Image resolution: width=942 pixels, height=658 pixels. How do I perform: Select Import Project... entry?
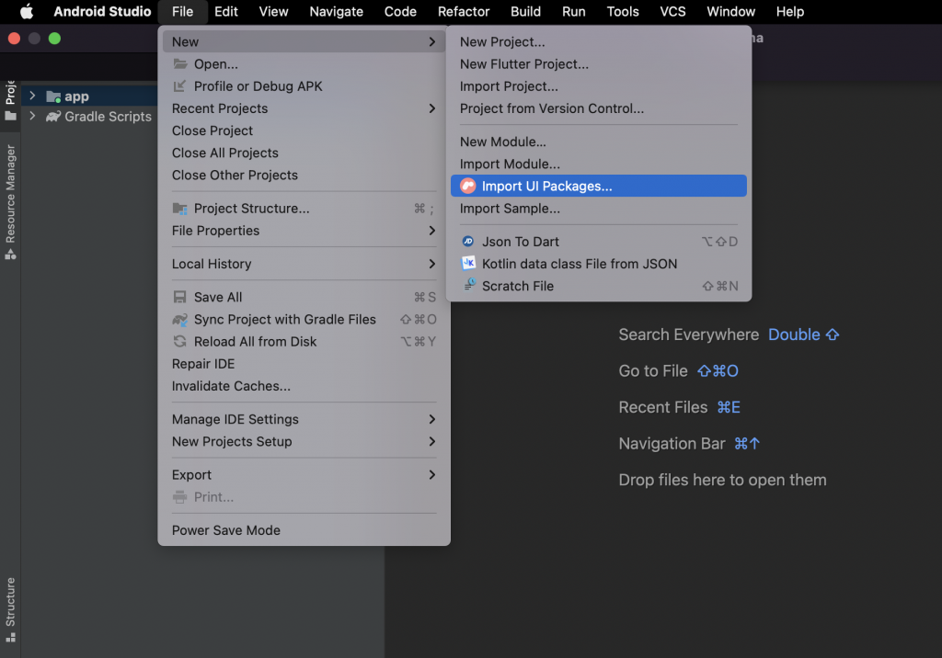(x=598, y=86)
